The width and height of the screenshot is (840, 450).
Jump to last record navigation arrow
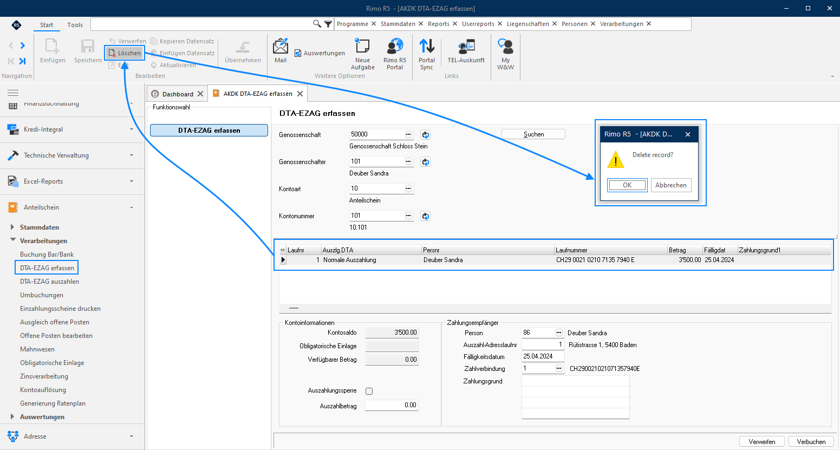point(23,61)
